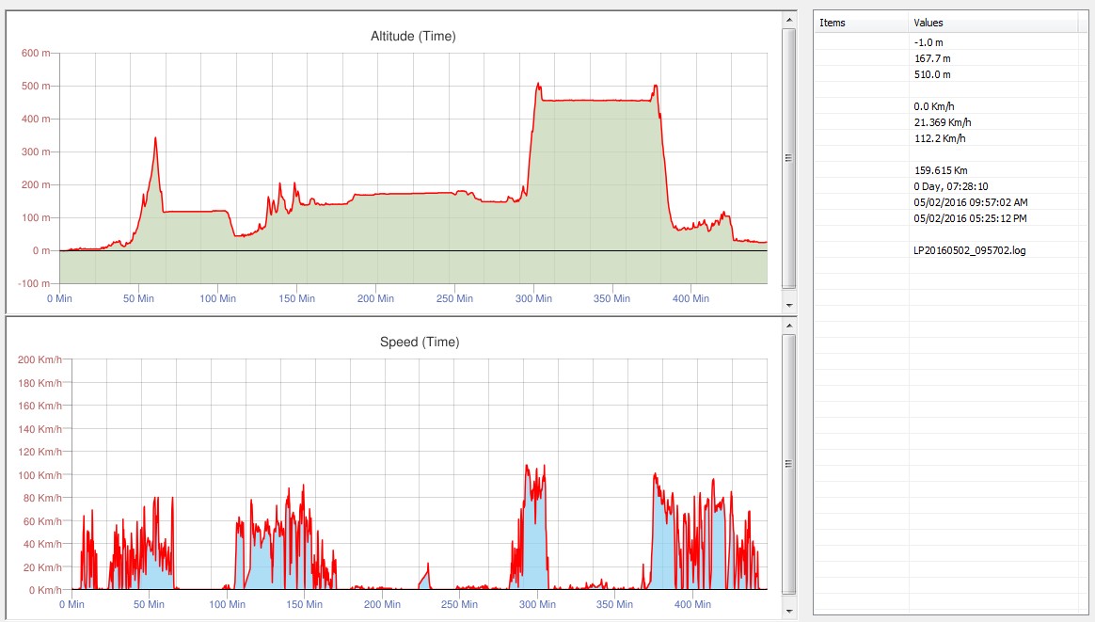Viewport: 1095px width, 622px height.
Task: Click the Speed chart scrollbar up arrow
Action: click(x=789, y=325)
